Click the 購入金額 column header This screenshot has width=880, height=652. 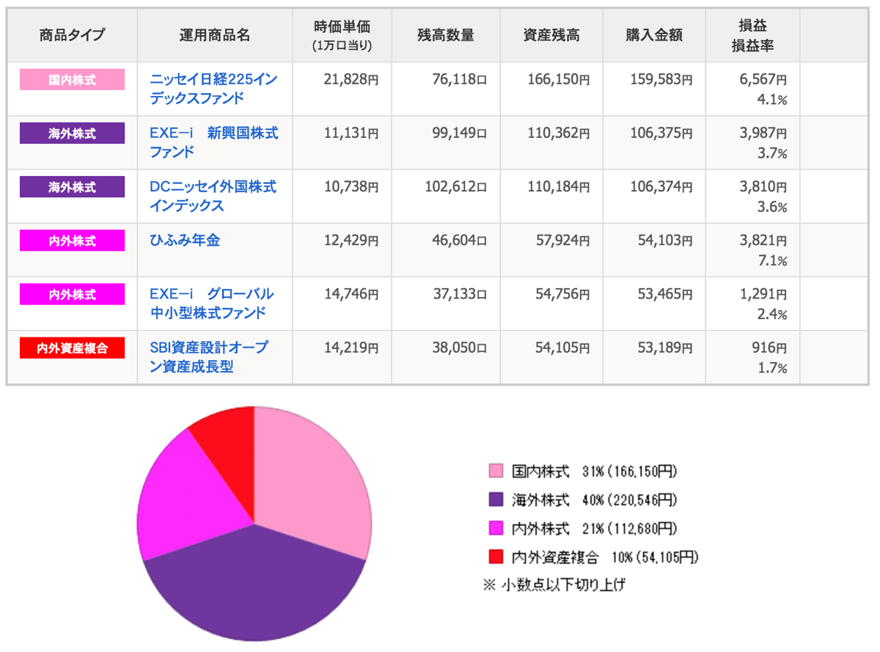point(654,35)
